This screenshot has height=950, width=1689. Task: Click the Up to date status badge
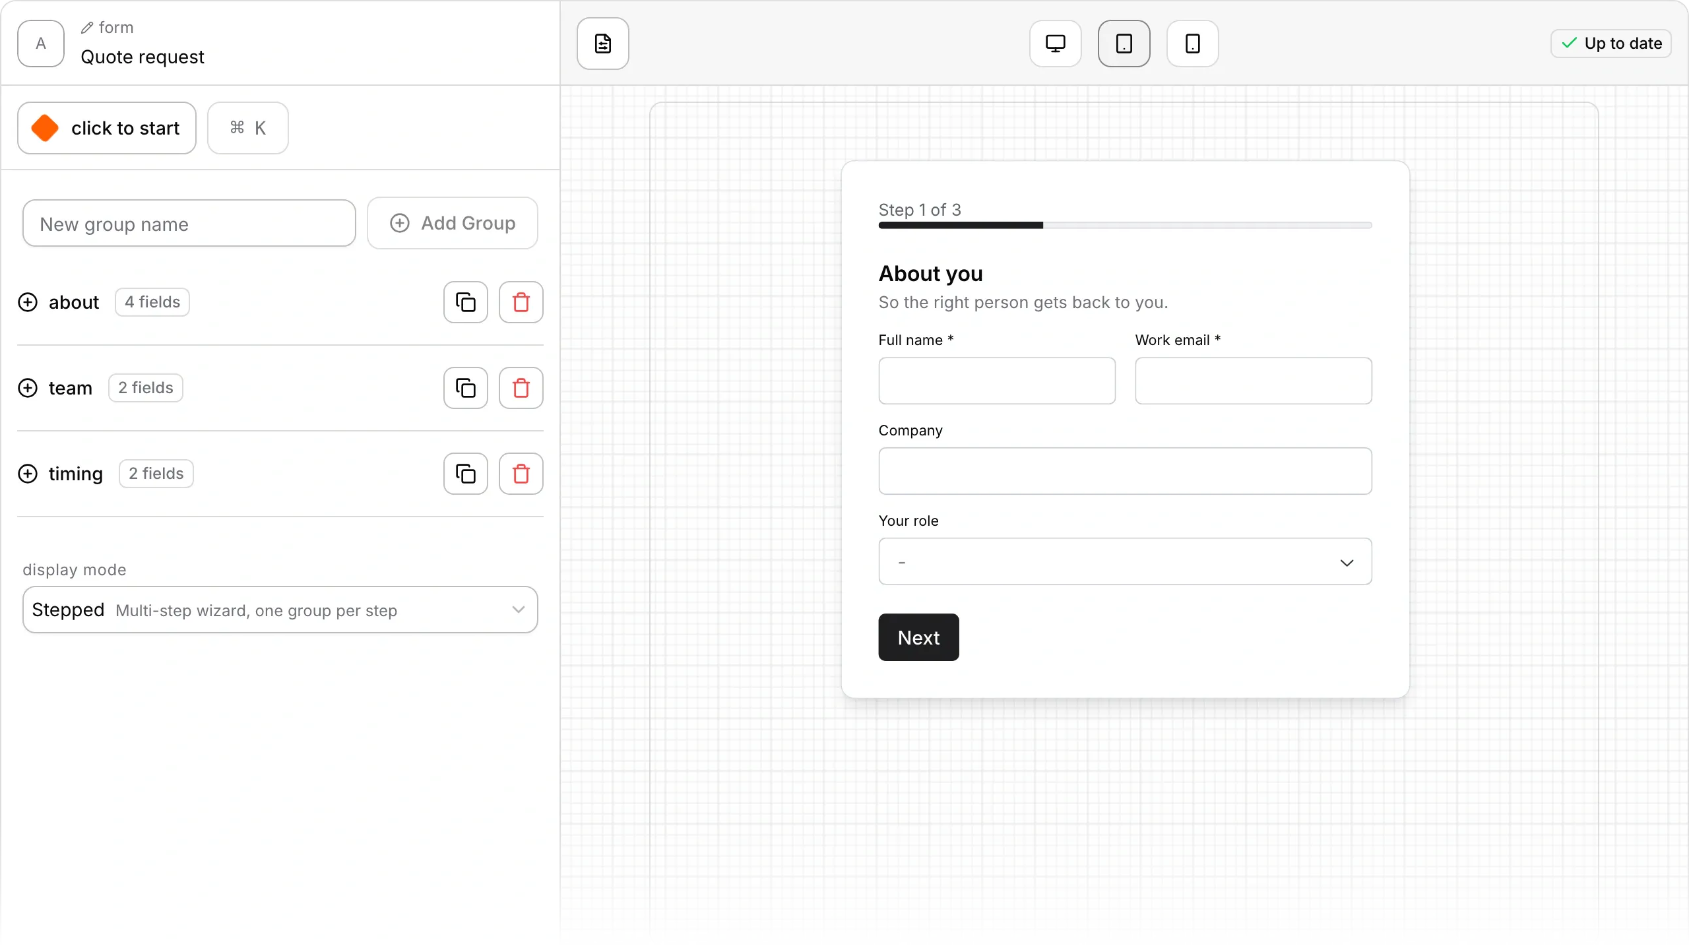[1610, 44]
